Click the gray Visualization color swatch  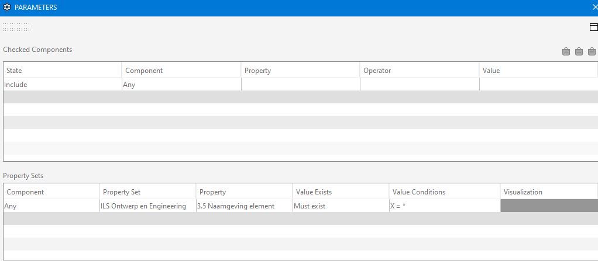click(x=549, y=206)
